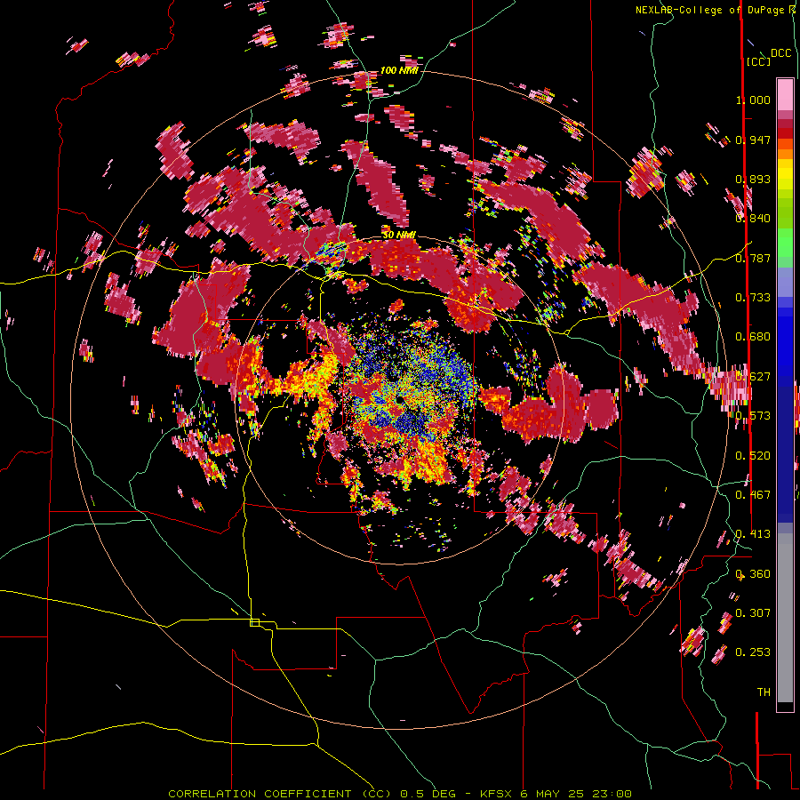This screenshot has height=800, width=800.
Task: Click the 0.573 scale value
Action: (x=753, y=416)
